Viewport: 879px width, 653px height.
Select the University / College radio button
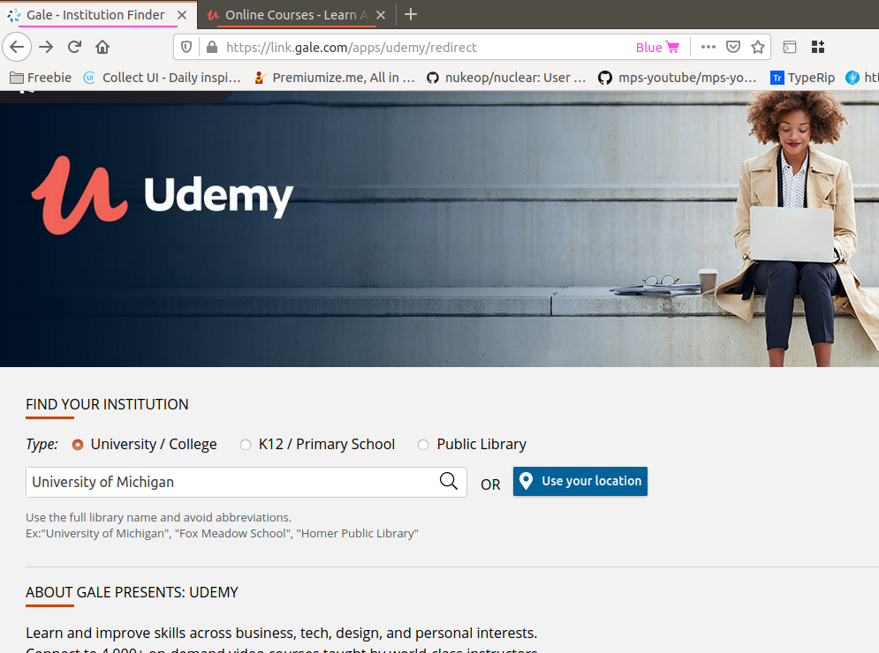[78, 445]
